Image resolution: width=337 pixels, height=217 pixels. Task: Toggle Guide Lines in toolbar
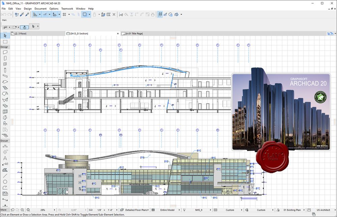35,14
